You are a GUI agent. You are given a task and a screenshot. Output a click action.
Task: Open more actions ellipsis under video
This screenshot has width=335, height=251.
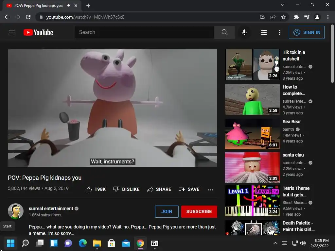click(x=210, y=190)
